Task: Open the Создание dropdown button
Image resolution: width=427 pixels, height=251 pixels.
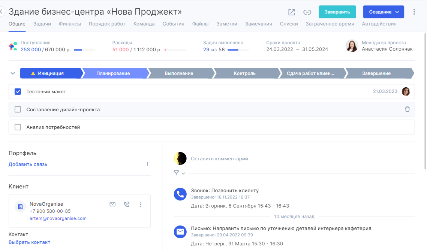Action: [x=383, y=12]
